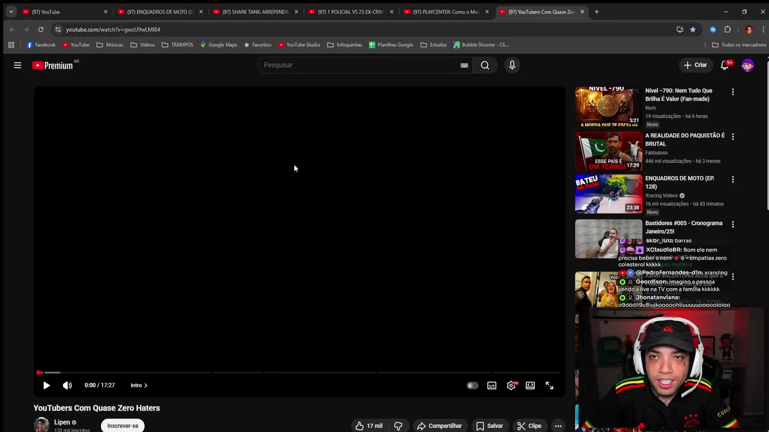Share the video via Compartilhar
769x432 pixels.
coord(439,426)
